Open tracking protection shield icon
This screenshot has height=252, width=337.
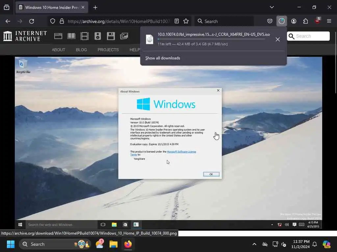[x=53, y=21]
